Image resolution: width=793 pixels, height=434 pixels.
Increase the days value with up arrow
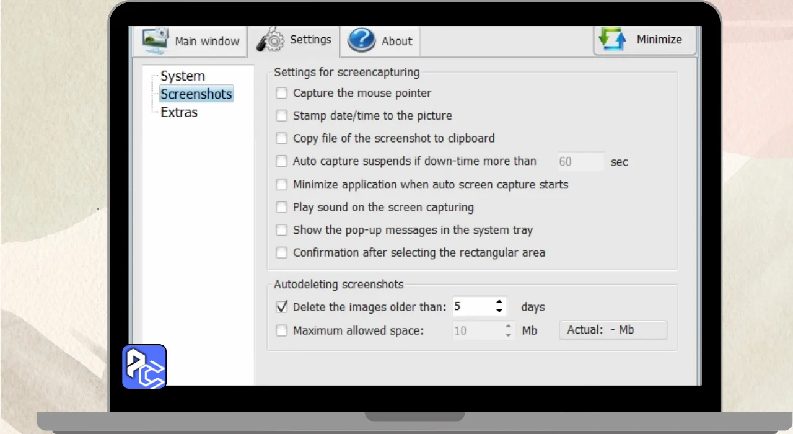pyautogui.click(x=499, y=302)
